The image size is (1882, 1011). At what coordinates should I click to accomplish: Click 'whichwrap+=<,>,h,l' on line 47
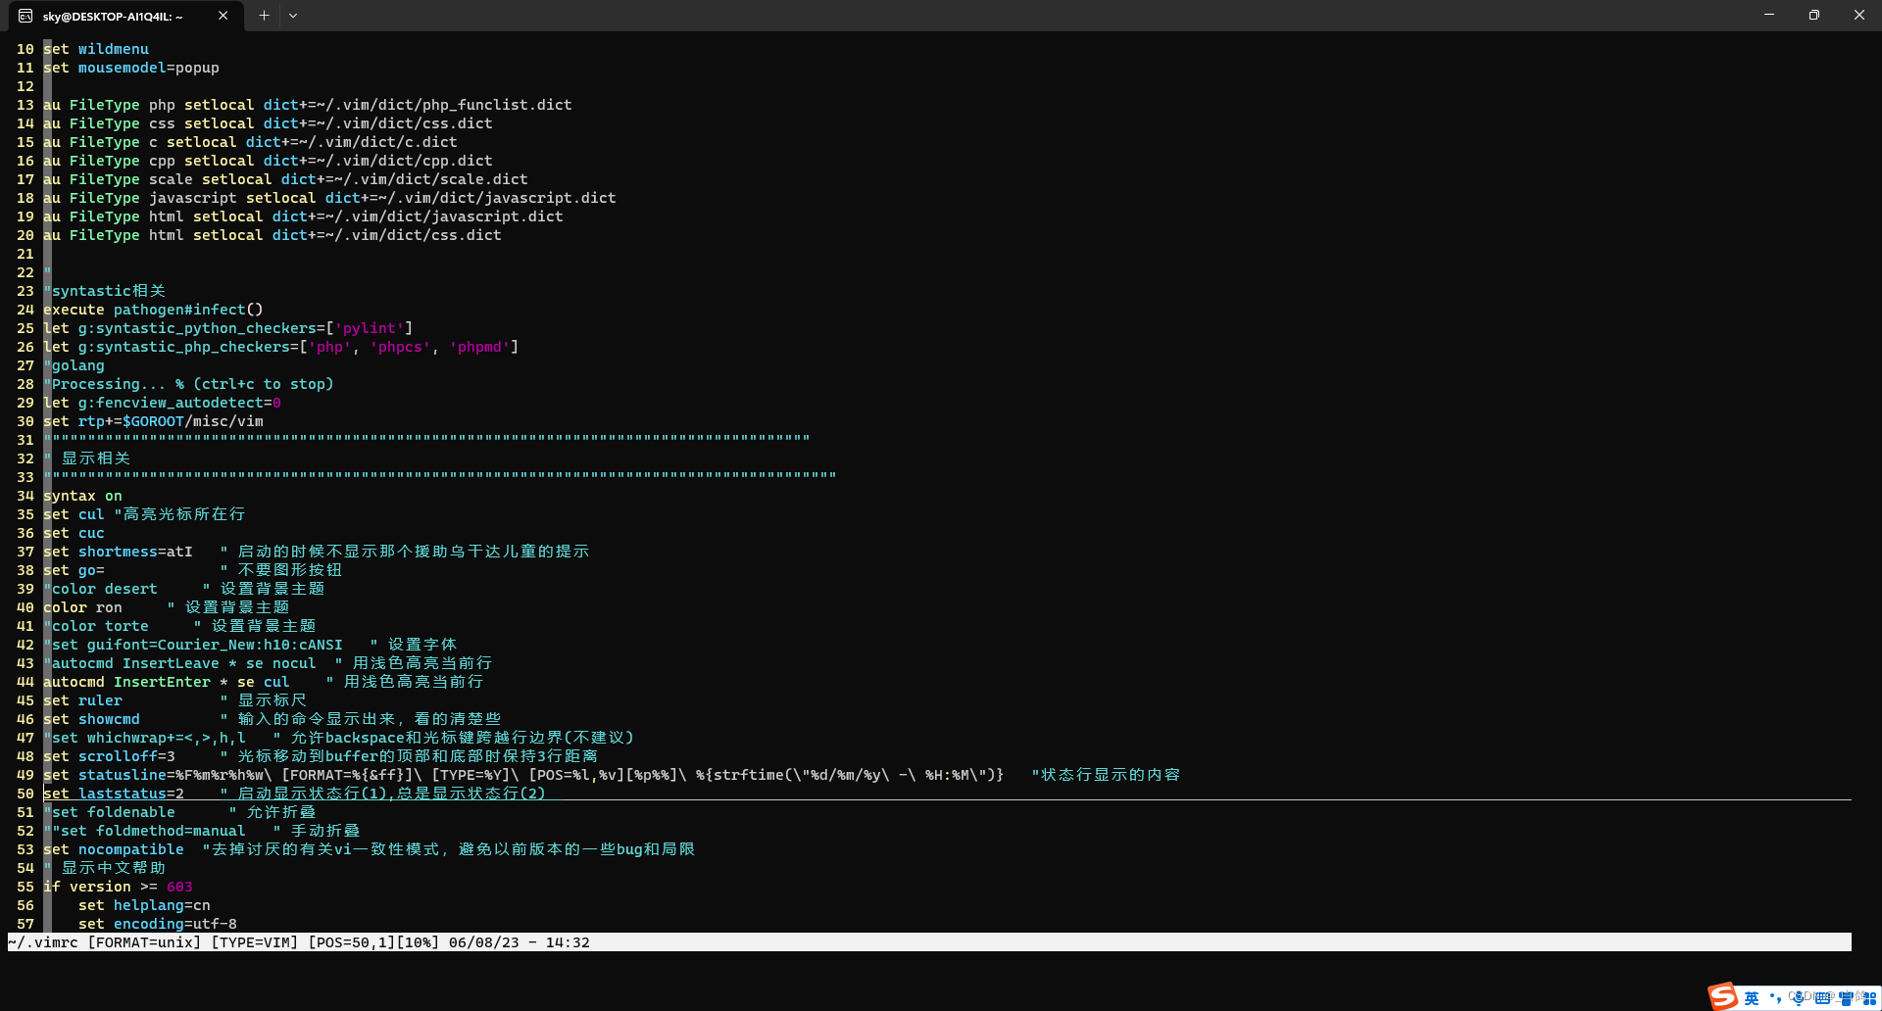tap(167, 738)
